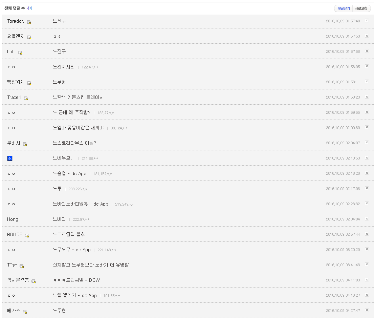The height and width of the screenshot is (318, 375).
Task: Click the 쌍서문경붕 username
Action: pos(18,280)
